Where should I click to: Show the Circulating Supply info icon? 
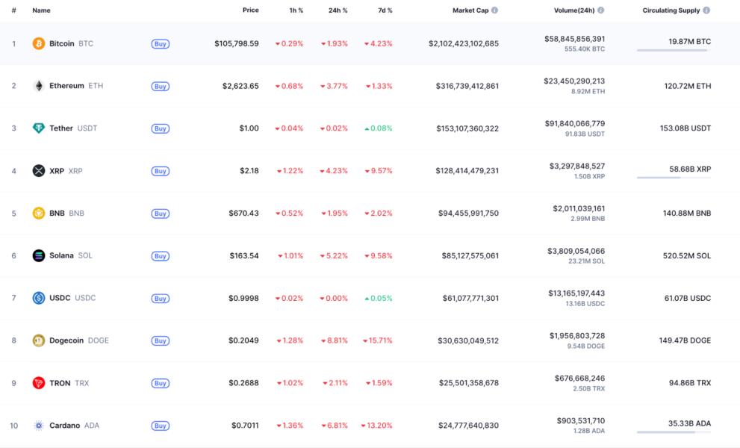coord(706,10)
